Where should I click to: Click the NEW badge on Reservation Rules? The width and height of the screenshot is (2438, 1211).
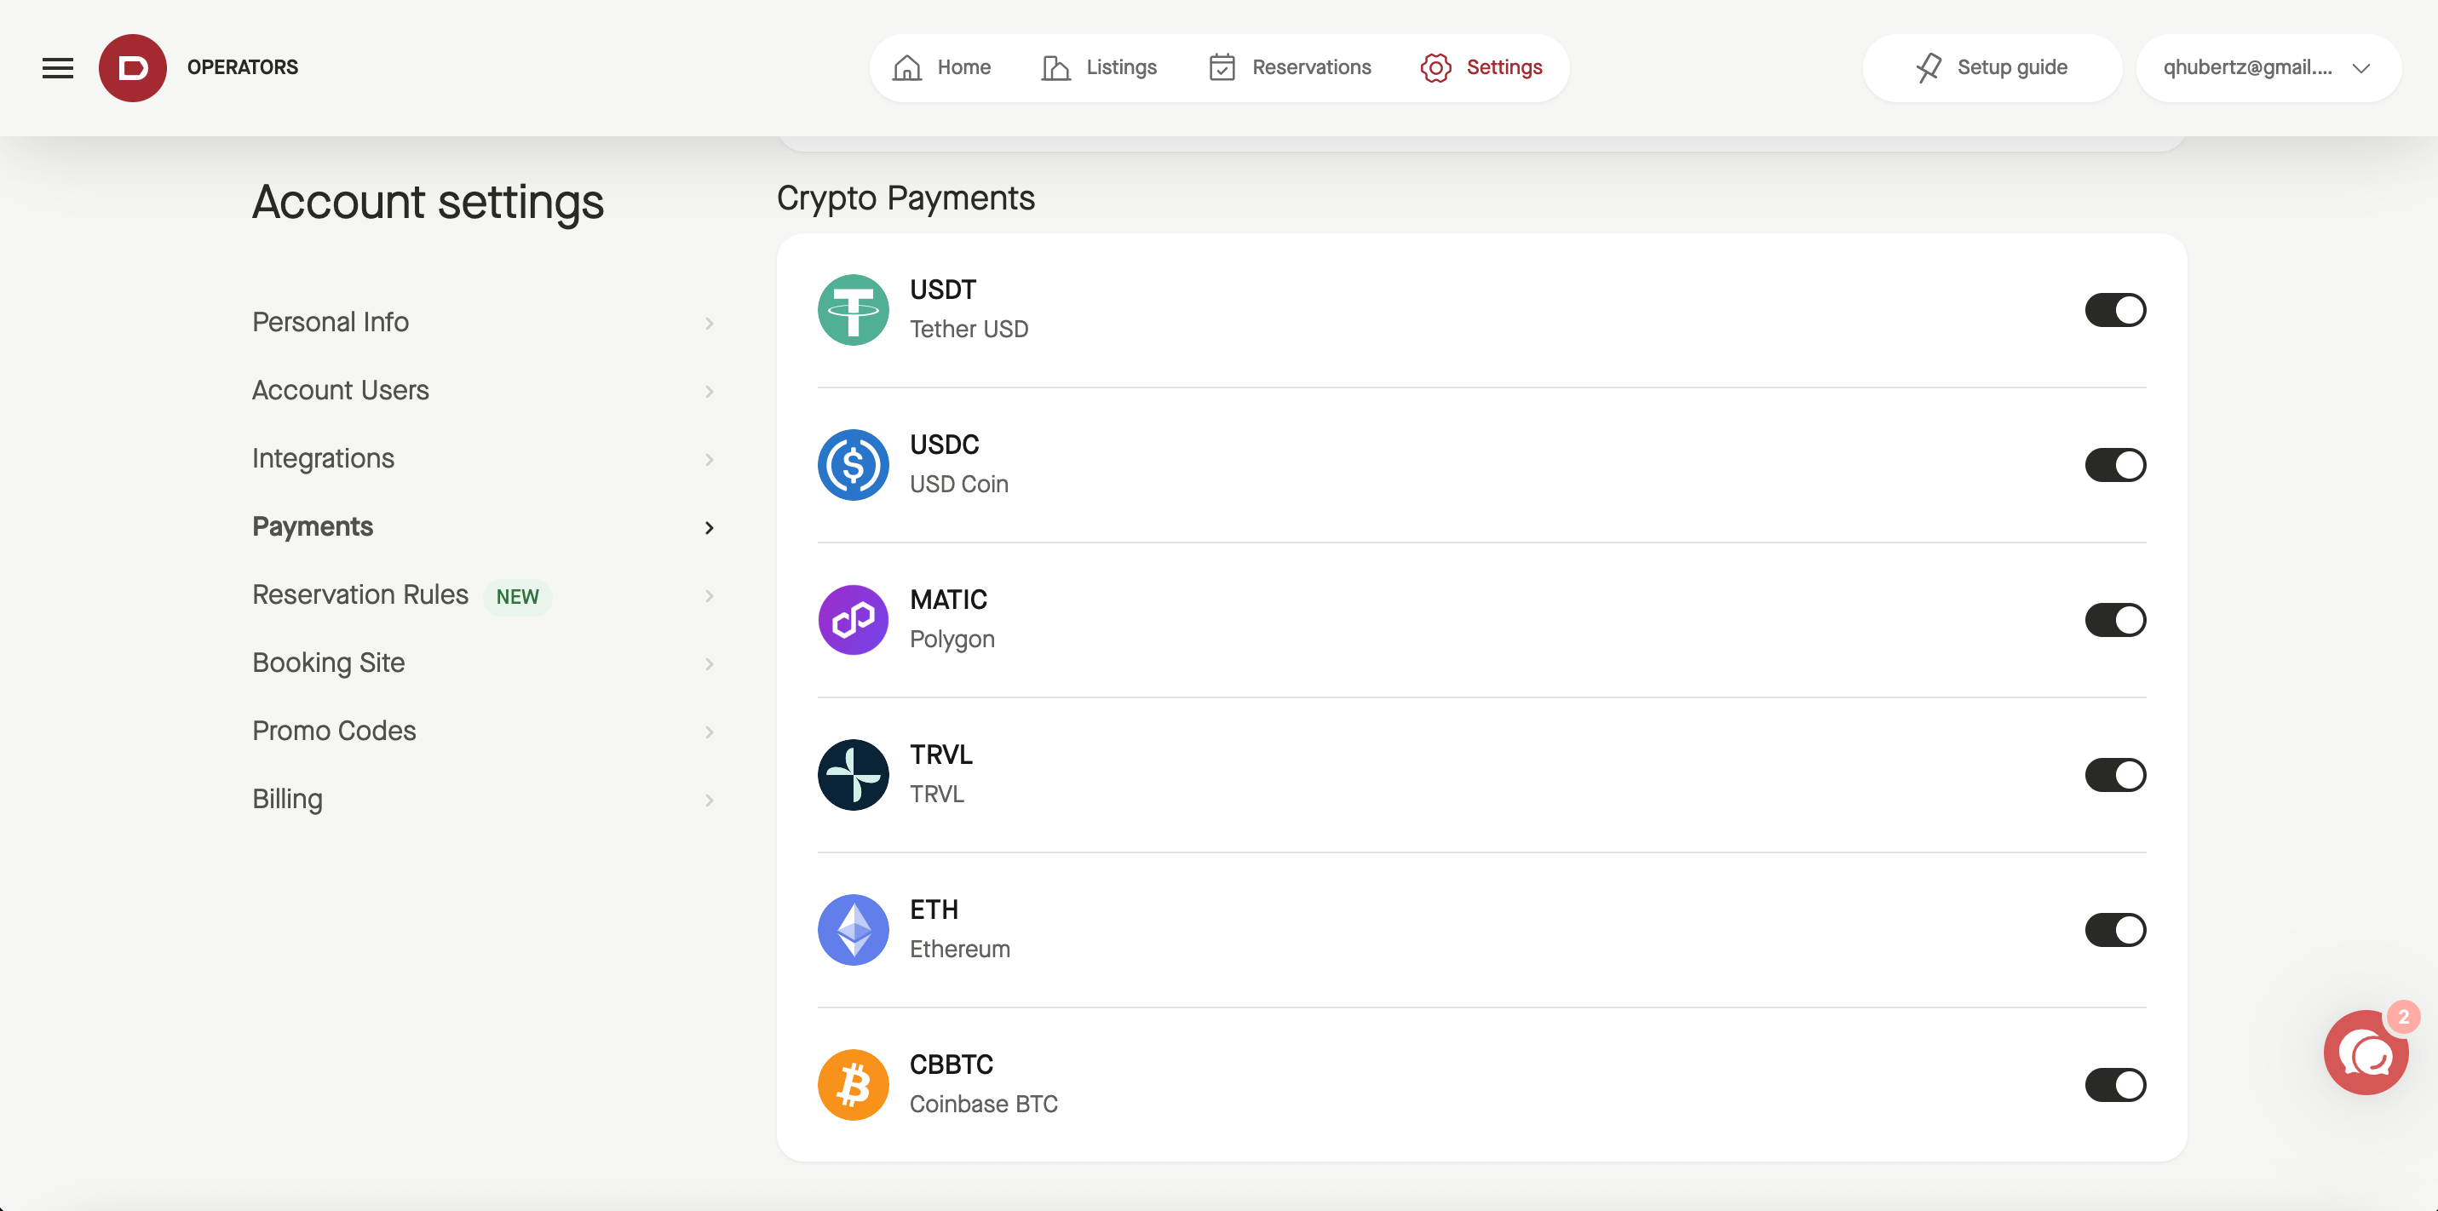[x=517, y=597]
